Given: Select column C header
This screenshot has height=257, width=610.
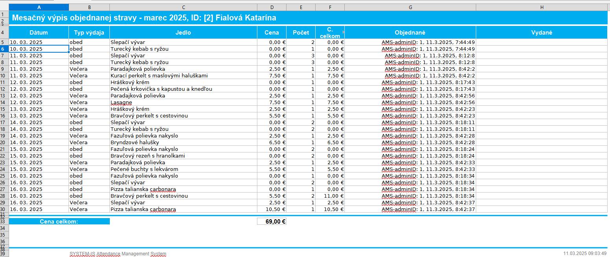Looking at the screenshot, I should [x=183, y=7].
